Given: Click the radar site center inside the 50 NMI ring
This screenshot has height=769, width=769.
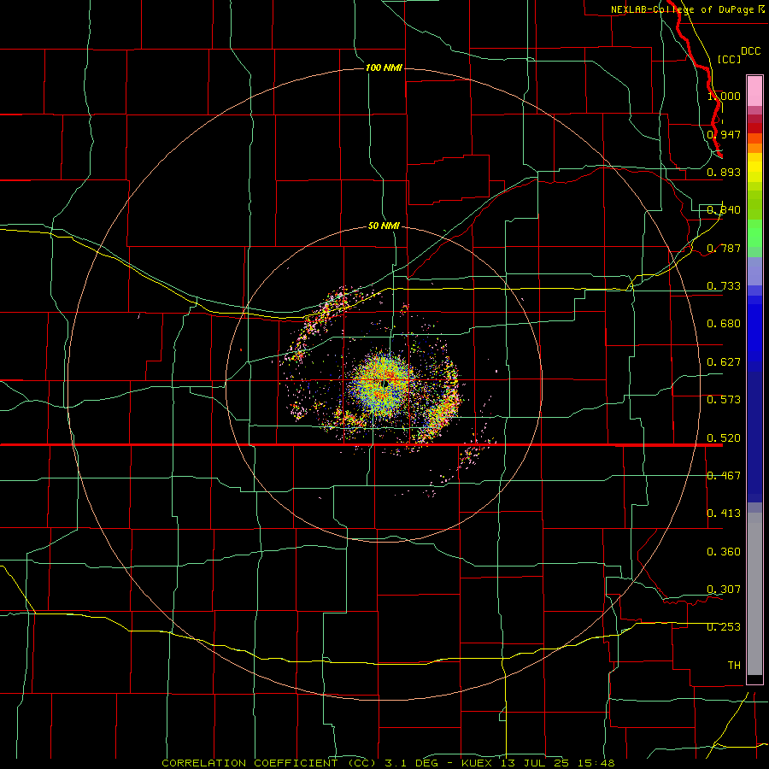Looking at the screenshot, I should click(385, 383).
